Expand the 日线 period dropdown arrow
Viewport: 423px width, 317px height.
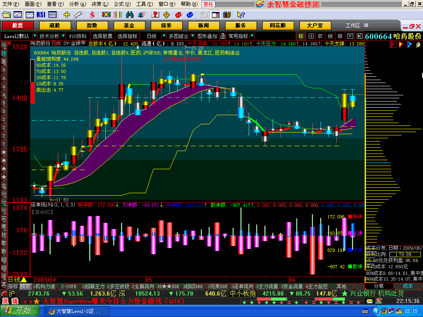pyautogui.click(x=164, y=36)
